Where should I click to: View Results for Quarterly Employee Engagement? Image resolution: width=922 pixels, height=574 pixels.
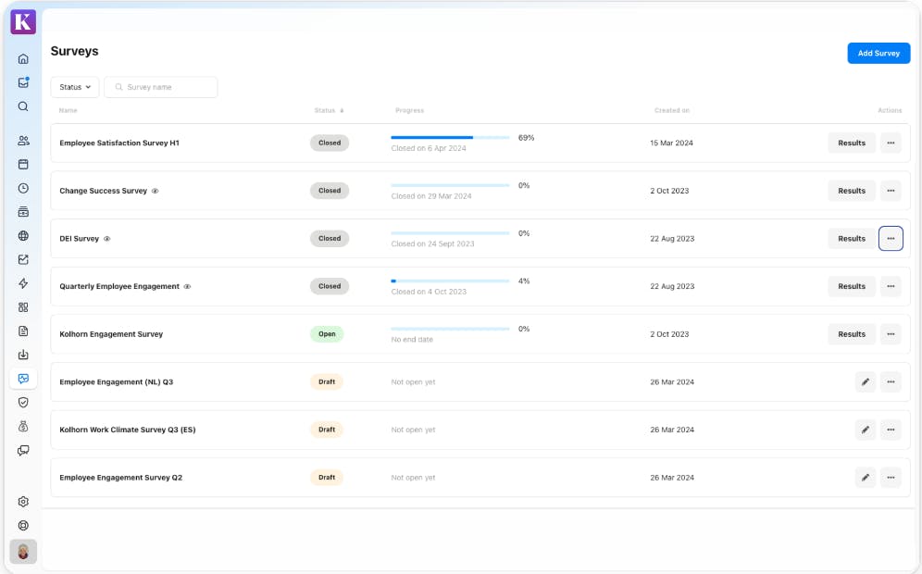click(x=852, y=286)
